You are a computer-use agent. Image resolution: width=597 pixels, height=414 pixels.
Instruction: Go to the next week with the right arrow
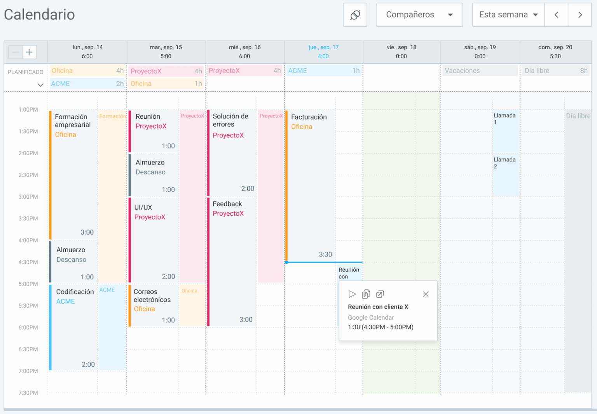pos(580,14)
